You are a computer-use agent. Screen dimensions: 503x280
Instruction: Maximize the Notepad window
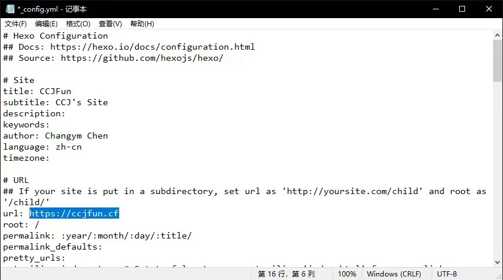(x=462, y=9)
